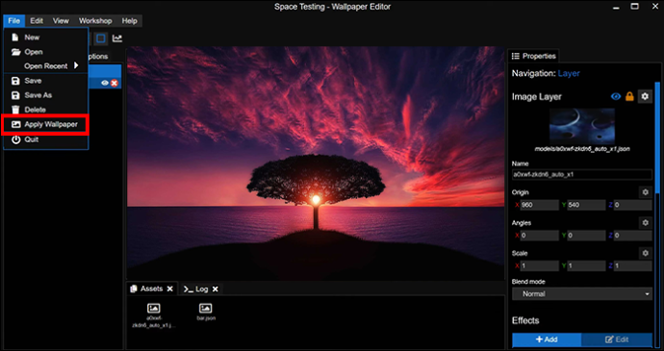This screenshot has height=351, width=664.
Task: Choose New from the File menu
Action: pyautogui.click(x=46, y=38)
